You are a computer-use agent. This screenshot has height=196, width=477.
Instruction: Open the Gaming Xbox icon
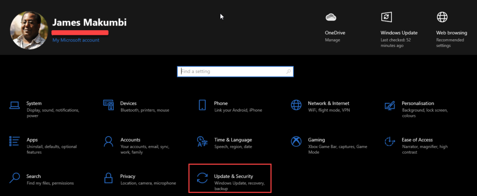296,142
